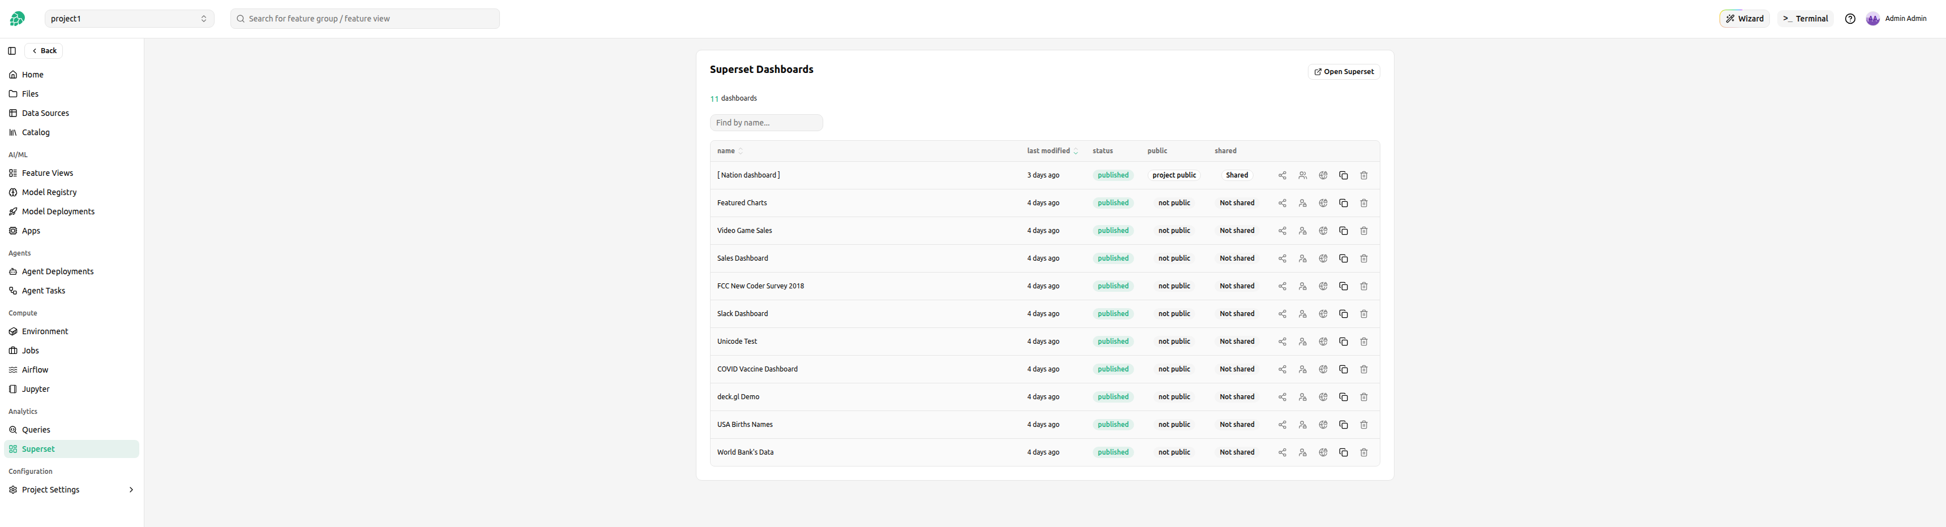Expand the Project Settings chevron

click(131, 490)
